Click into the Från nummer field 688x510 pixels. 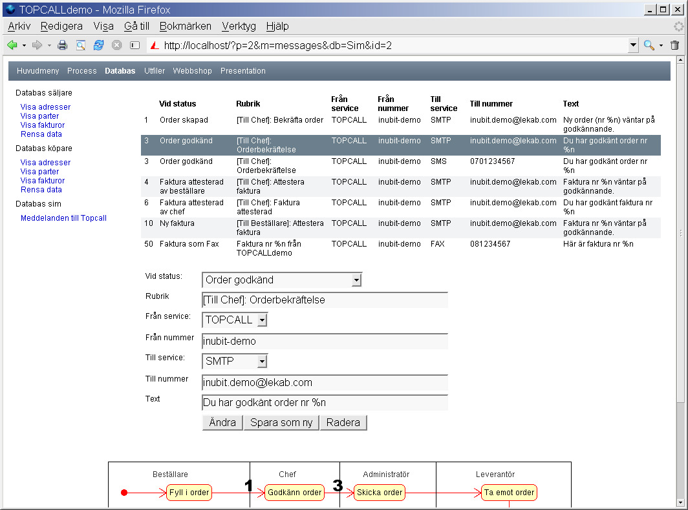(325, 342)
